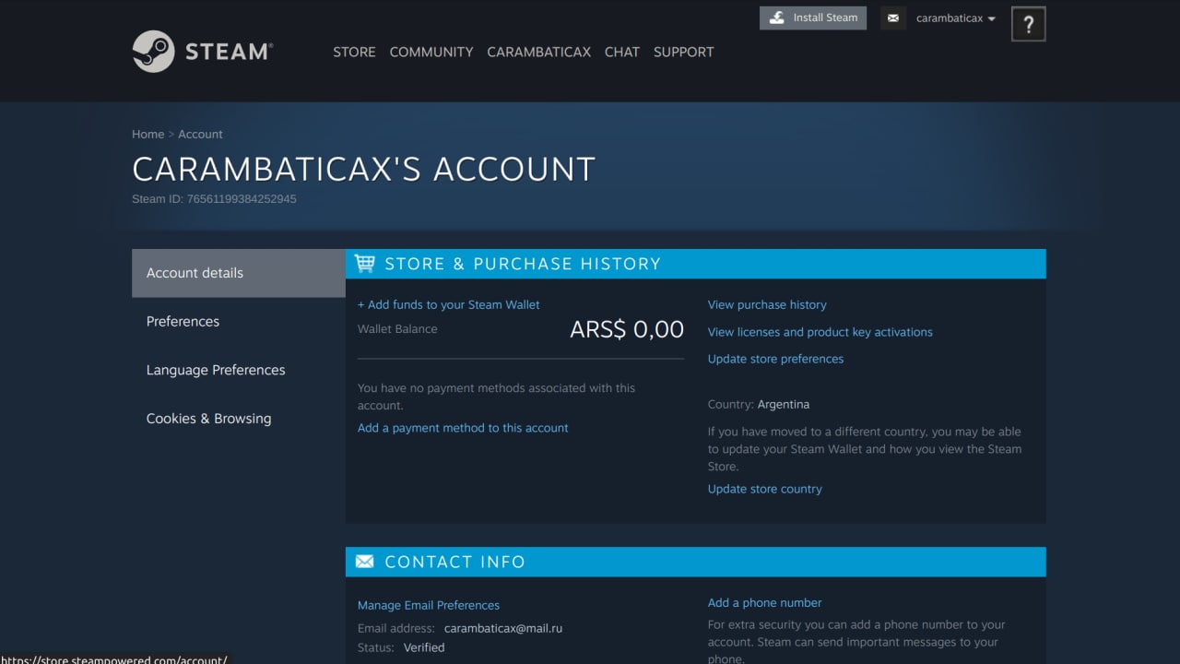Screen dimensions: 1180x664
Task: Click the Account breadcrumb link
Action: pos(200,134)
